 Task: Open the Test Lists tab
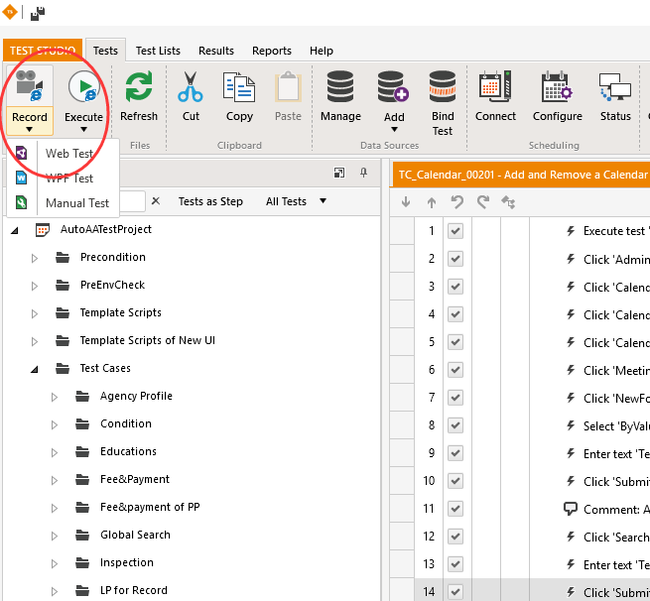click(x=158, y=51)
